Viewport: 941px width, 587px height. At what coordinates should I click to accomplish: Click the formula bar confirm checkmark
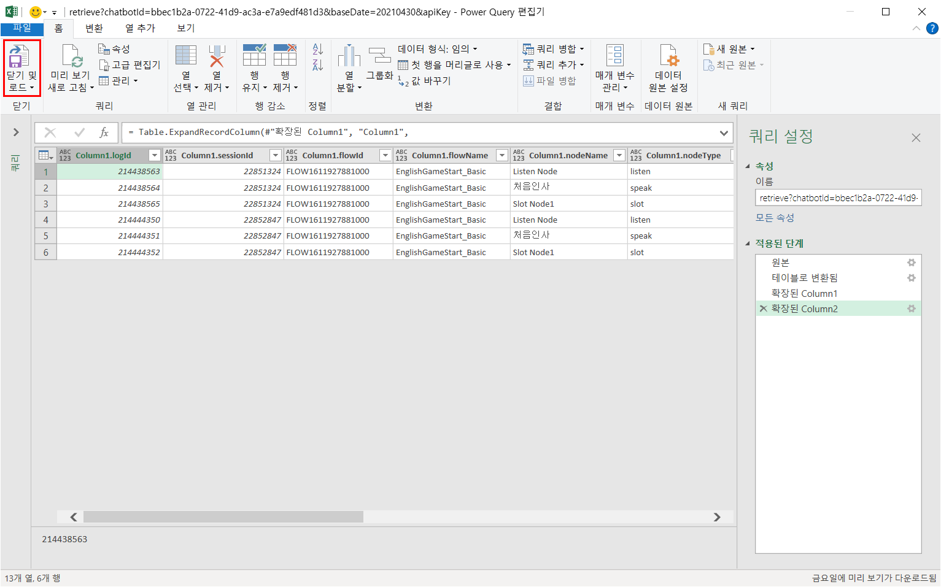79,132
